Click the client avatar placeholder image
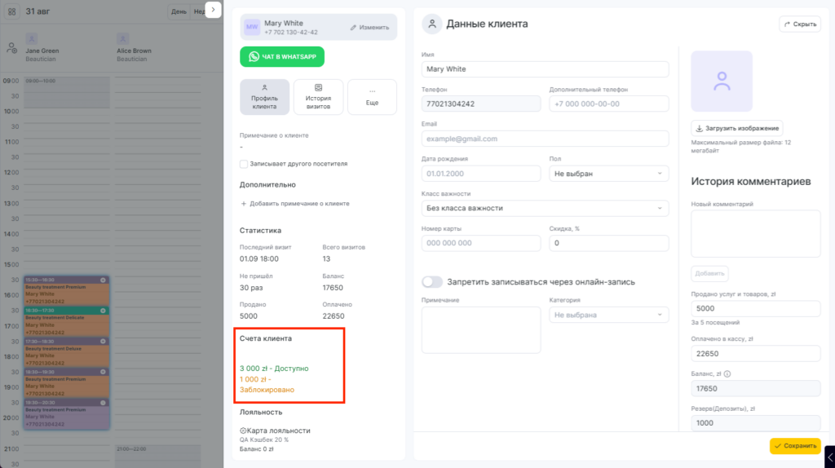Image resolution: width=835 pixels, height=468 pixels. (x=722, y=81)
